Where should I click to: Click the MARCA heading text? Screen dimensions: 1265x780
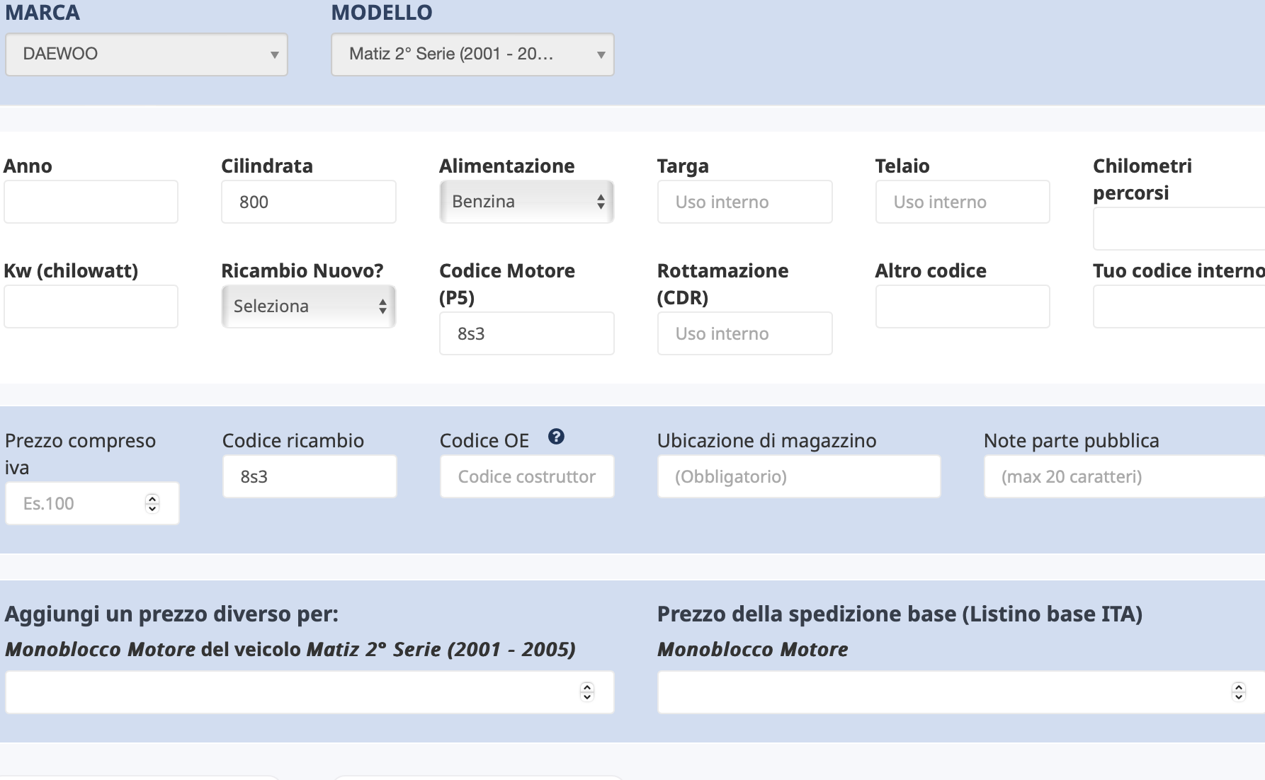[42, 12]
